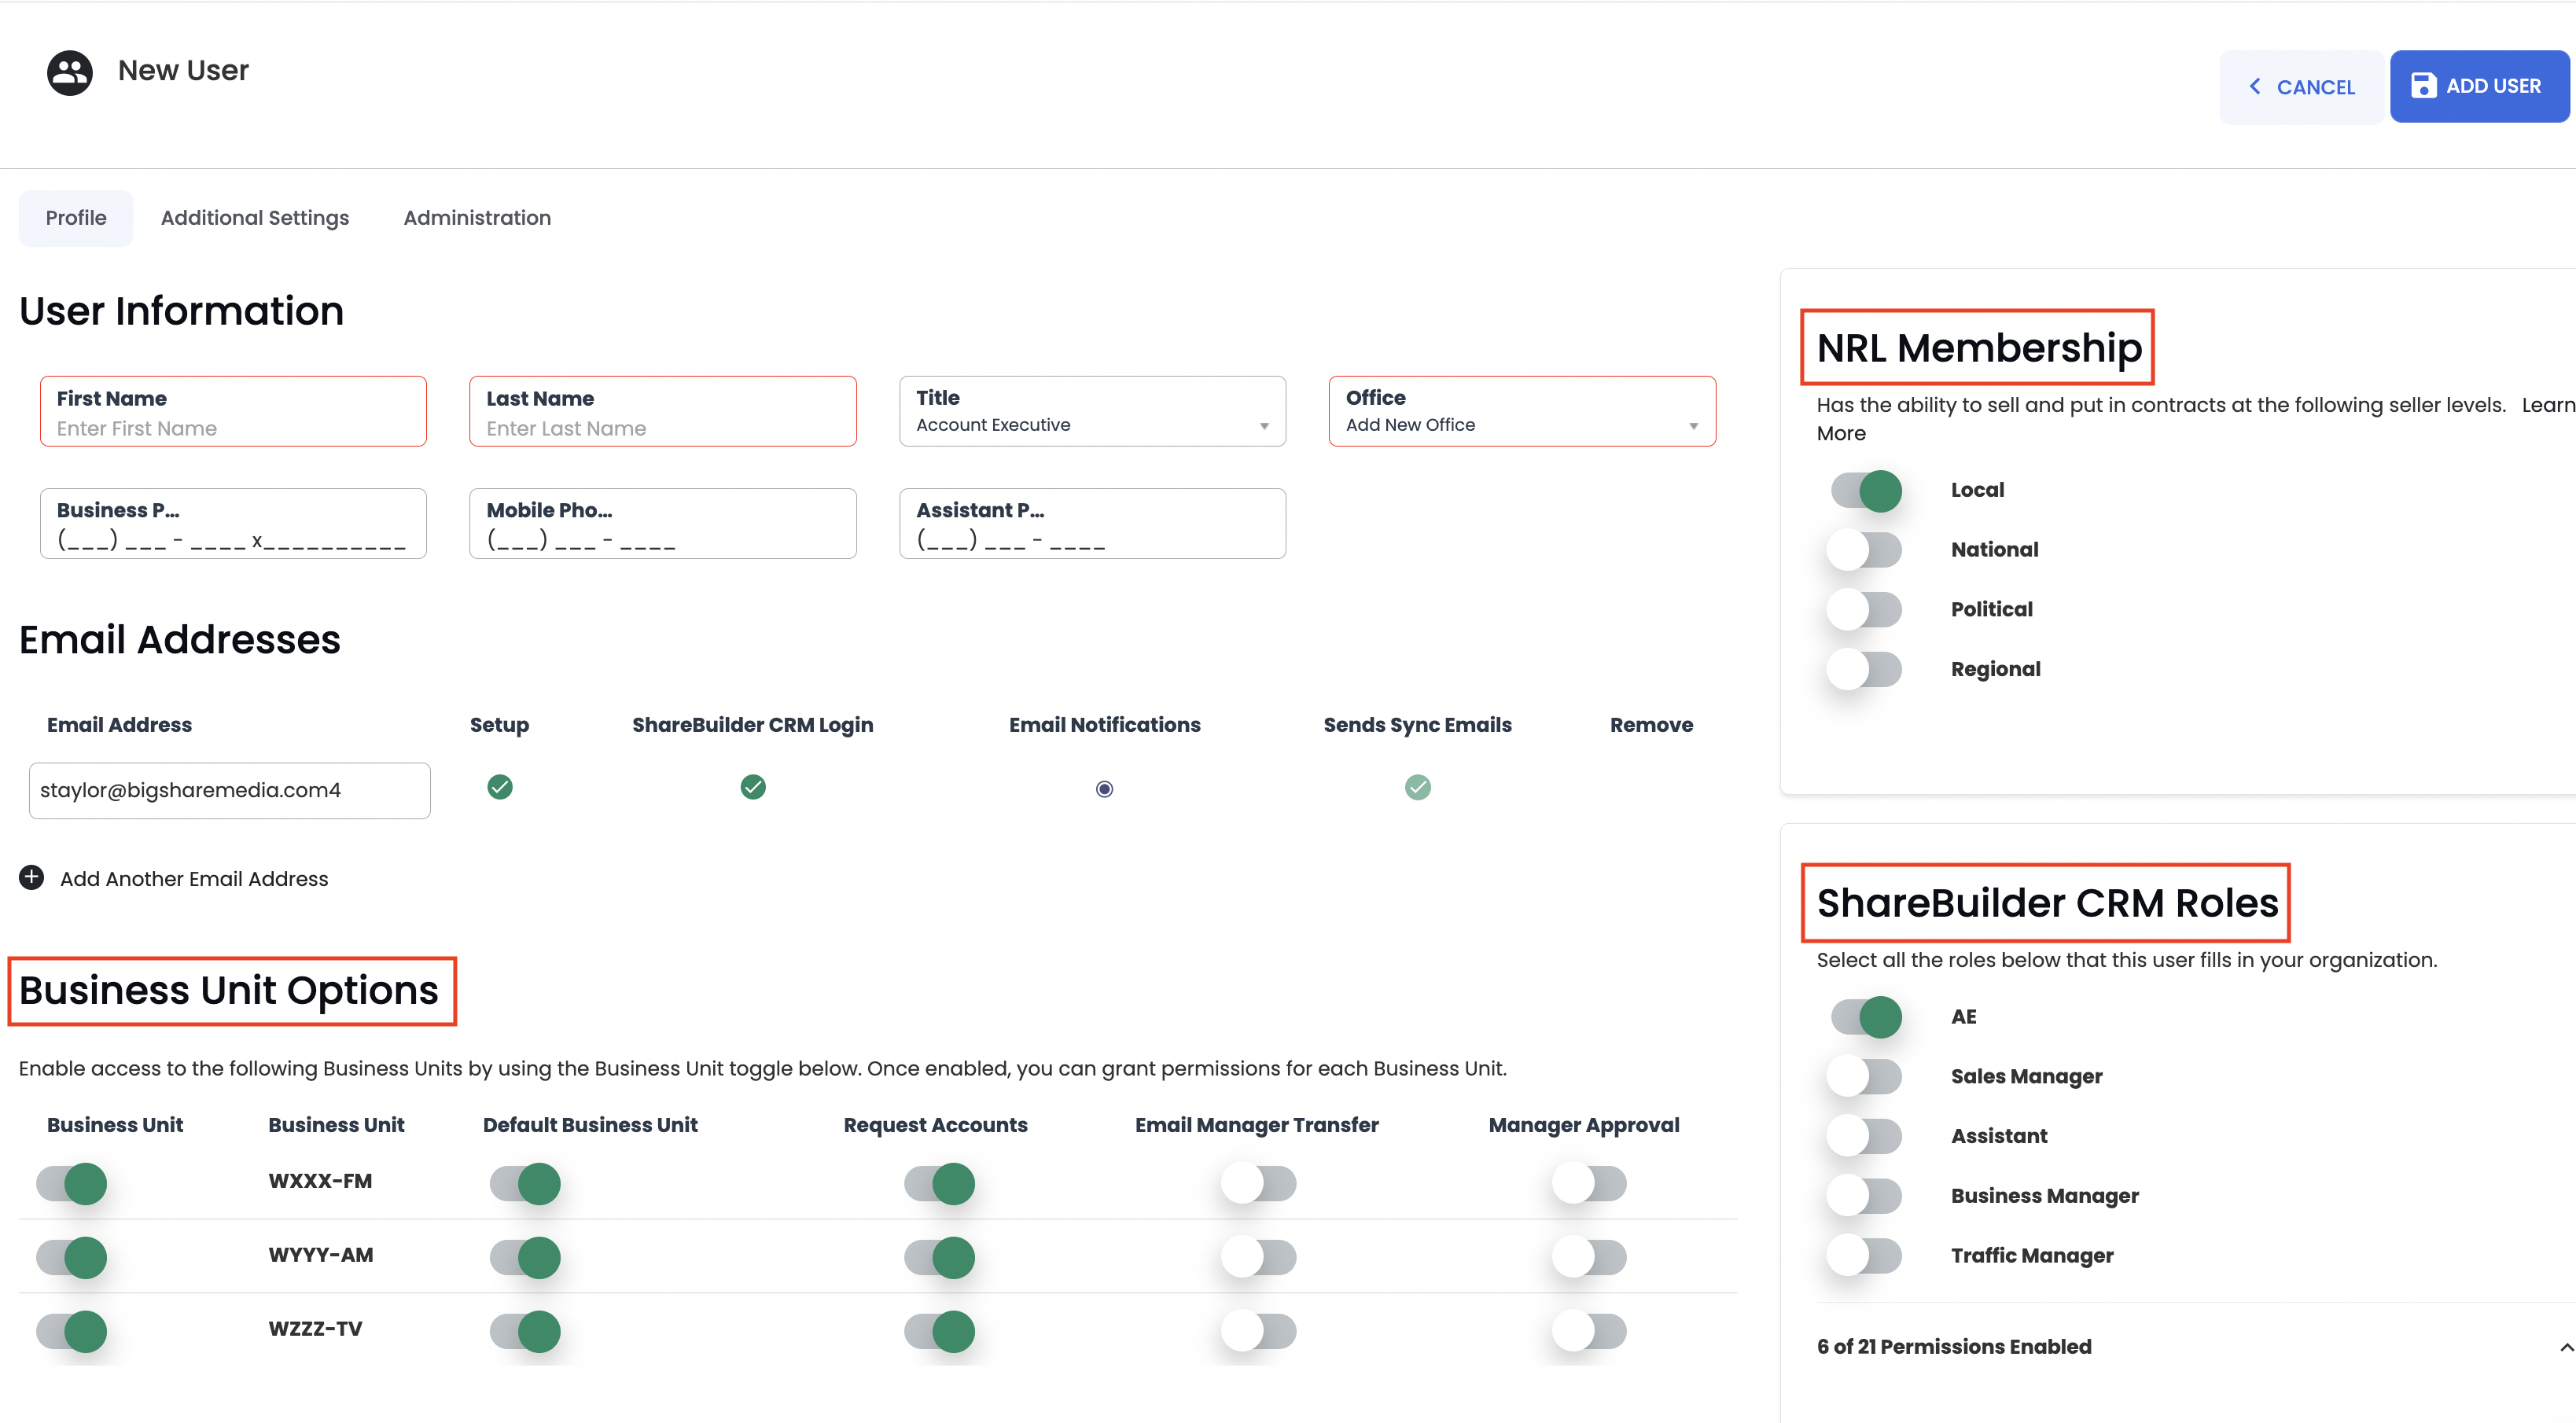Toggle Business Unit access for WZZZ-TV

[72, 1332]
